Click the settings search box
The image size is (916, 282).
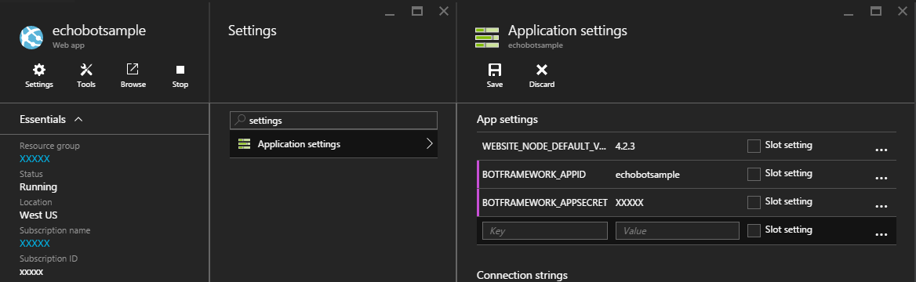coord(333,121)
